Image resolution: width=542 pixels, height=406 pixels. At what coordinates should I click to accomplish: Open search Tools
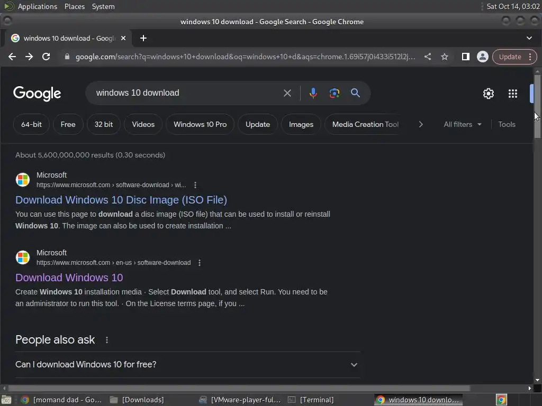(507, 124)
